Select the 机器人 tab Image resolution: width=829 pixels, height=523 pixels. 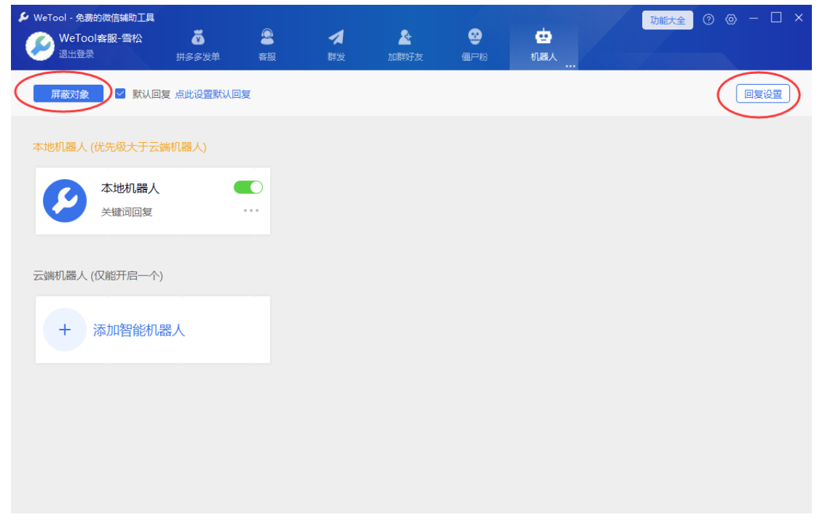click(544, 45)
